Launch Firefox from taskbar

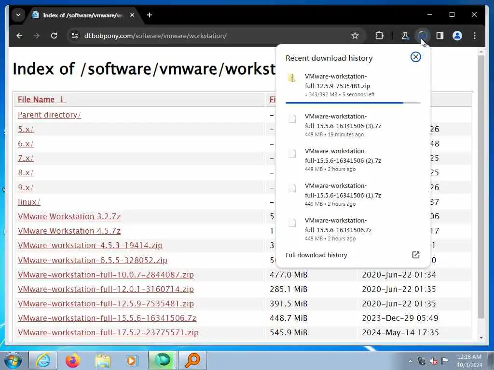(x=72, y=360)
